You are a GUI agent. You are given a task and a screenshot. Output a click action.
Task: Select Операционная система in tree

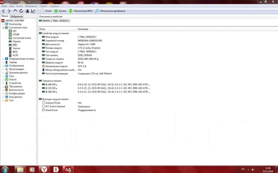pos(22,59)
